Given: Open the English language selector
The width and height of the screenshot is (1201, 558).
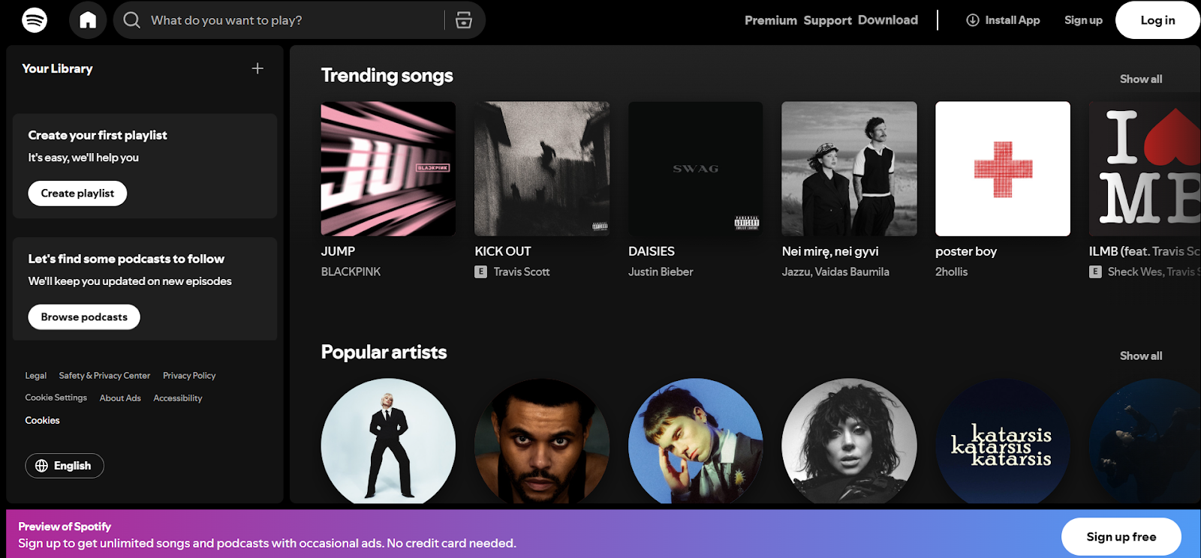Looking at the screenshot, I should pos(65,466).
